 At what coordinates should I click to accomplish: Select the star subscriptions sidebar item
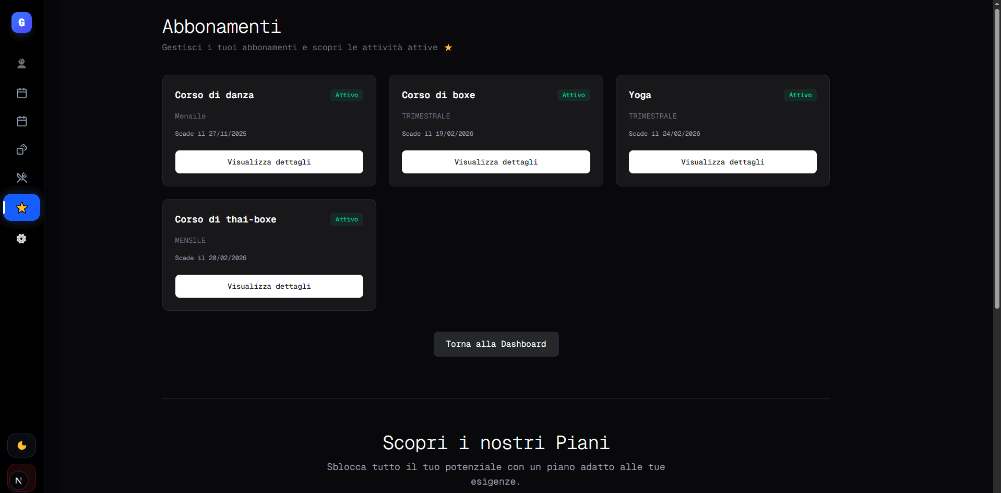click(21, 207)
